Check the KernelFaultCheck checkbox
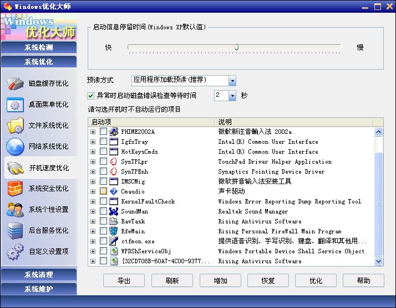 103,201
